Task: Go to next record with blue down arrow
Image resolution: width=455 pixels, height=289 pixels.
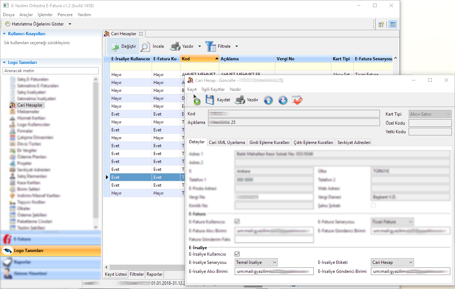Action: tap(283, 100)
